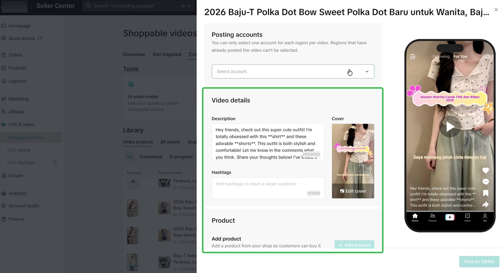Open Quick access external link icon
The width and height of the screenshot is (502, 273).
coord(40,38)
